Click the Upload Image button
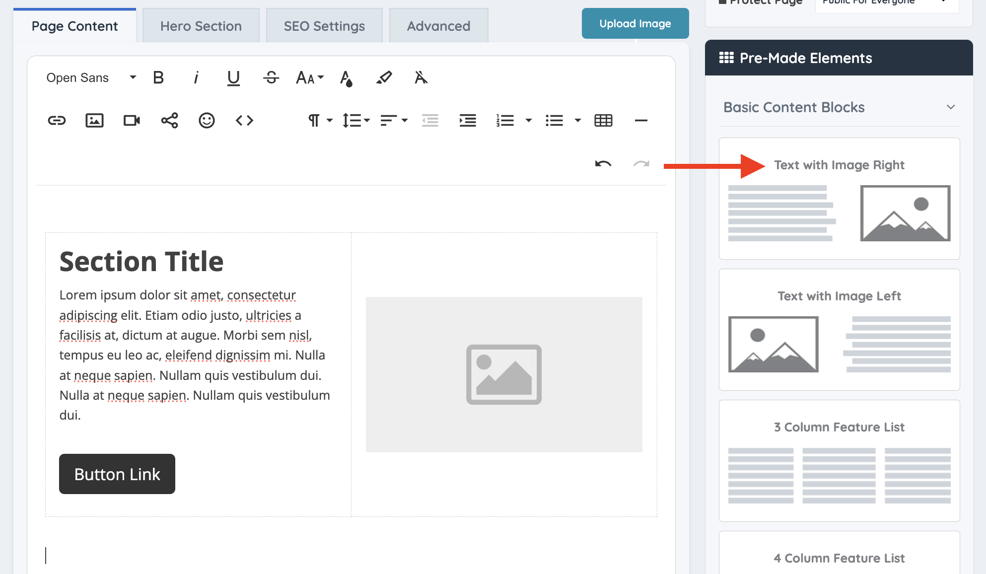 click(x=635, y=23)
